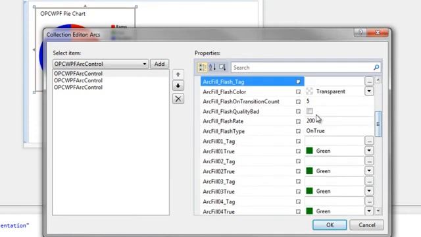Screen dimensions: 421x237
Task: Expand ArcFill02True color dropdown
Action: [x=369, y=171]
